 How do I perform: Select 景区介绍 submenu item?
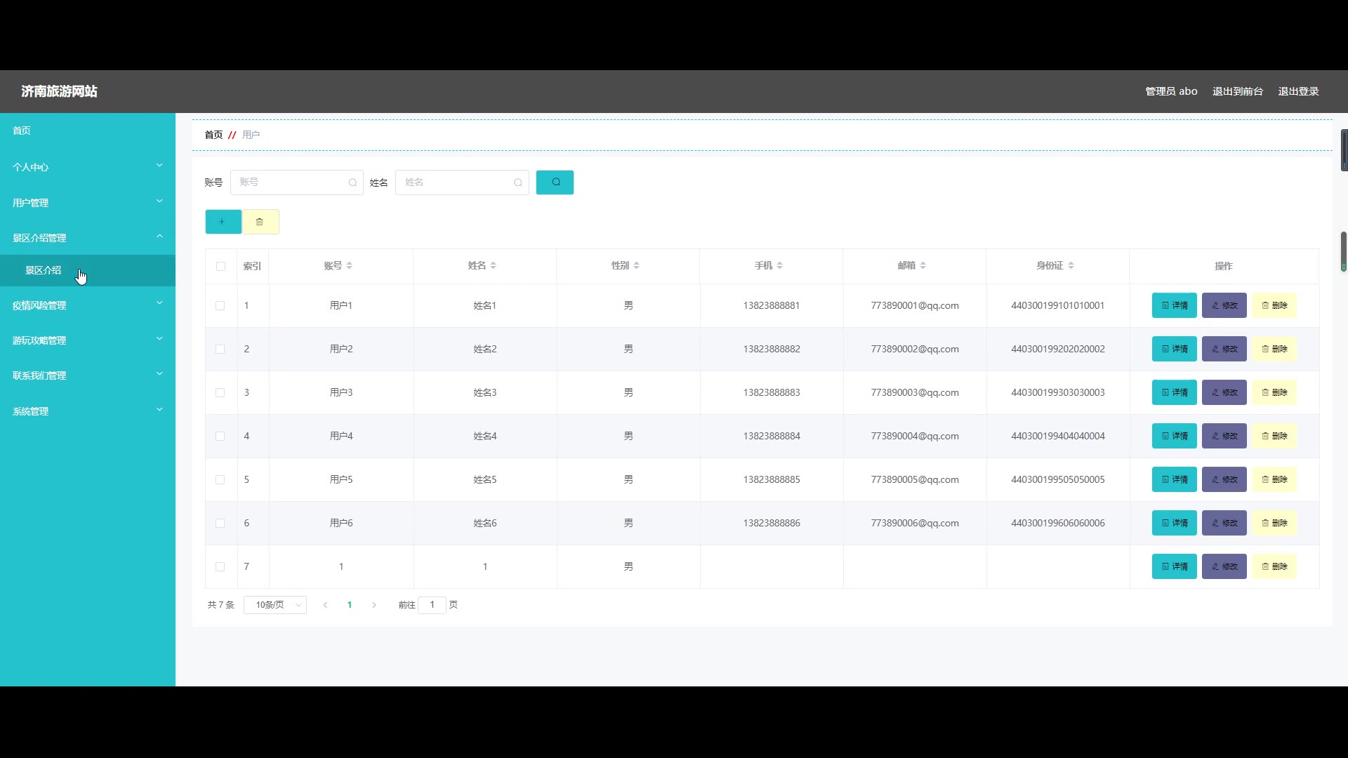pos(44,270)
